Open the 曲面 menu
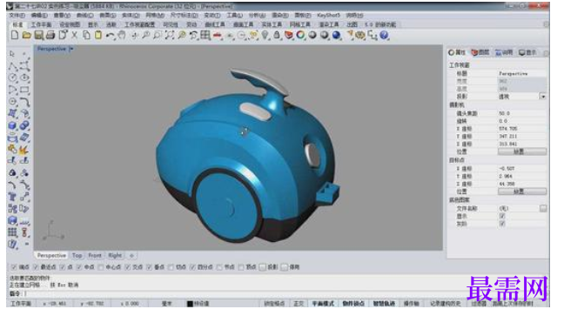The height and width of the screenshot is (316, 564). (108, 16)
